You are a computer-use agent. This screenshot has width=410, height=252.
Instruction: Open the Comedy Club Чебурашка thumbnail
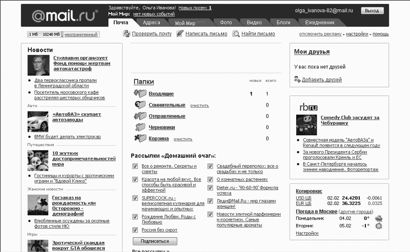[x=306, y=125]
